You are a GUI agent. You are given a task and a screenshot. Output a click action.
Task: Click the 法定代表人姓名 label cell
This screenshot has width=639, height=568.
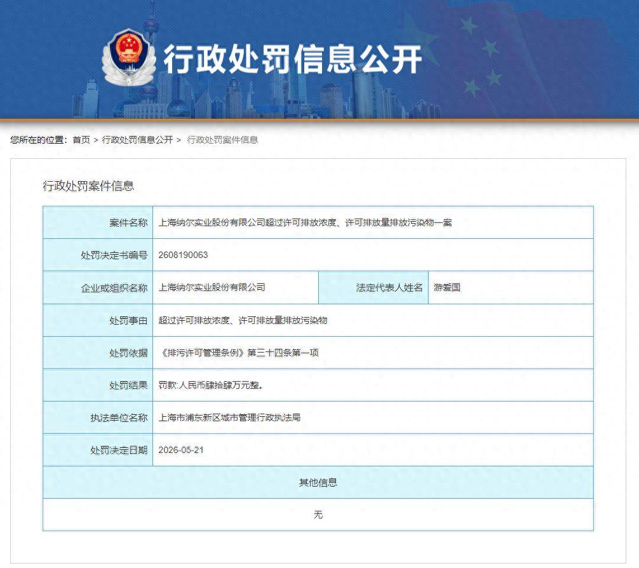373,288
